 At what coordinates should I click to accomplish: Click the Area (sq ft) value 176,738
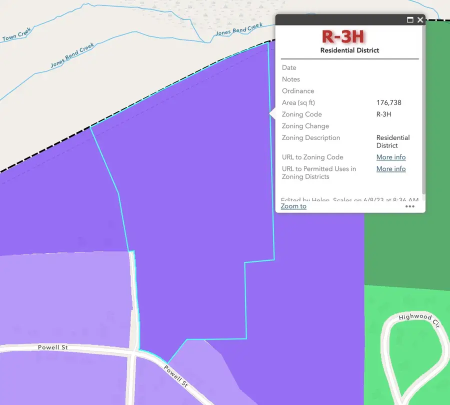(388, 102)
